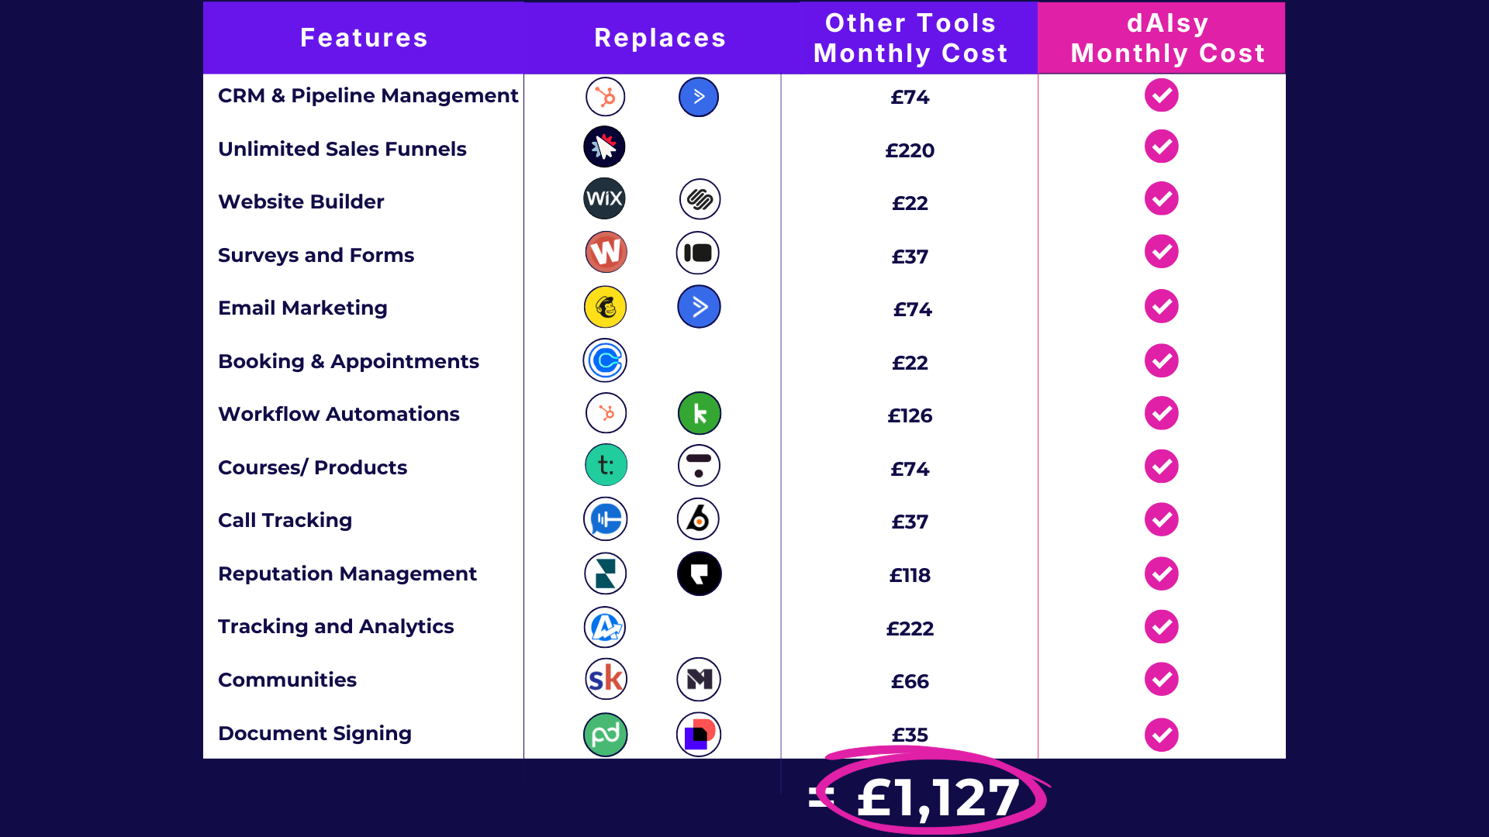Screen dimensions: 1489x837
Task: Click the Mailchimp monkey logo
Action: 605,307
